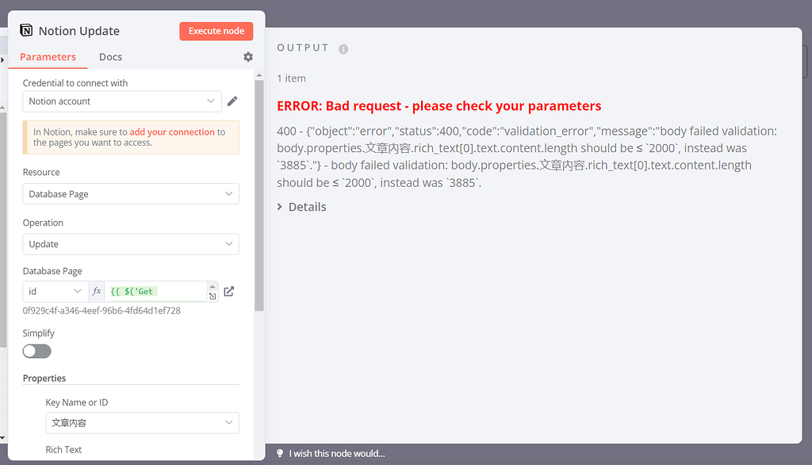Open the Notion account credential dropdown
Viewport: 812px width, 465px height.
[x=122, y=101]
